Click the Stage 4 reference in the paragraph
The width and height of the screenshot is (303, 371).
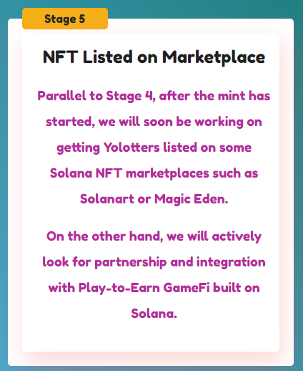click(x=130, y=96)
